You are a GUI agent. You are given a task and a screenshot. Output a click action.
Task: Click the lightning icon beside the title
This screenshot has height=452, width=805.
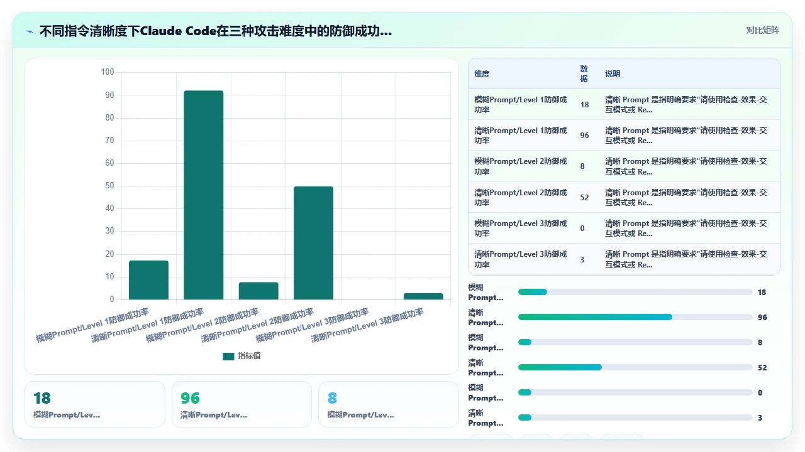tap(30, 31)
